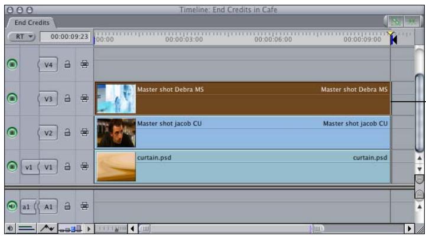Click the horizontal scrollbar right thumb tab
Viewport: 426px width, 236px height.
click(x=317, y=229)
